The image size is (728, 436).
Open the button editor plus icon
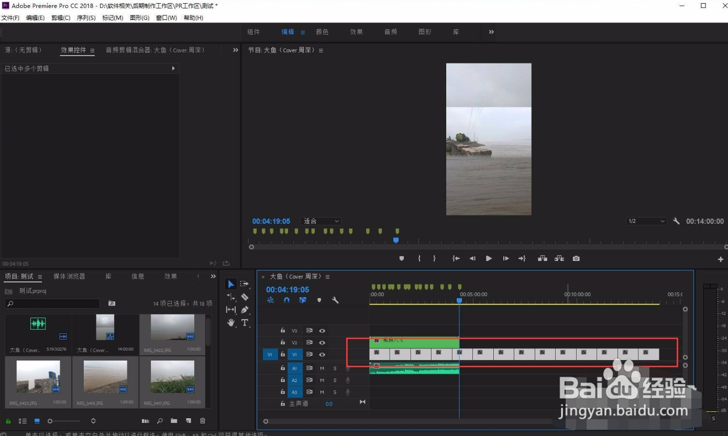[721, 259]
